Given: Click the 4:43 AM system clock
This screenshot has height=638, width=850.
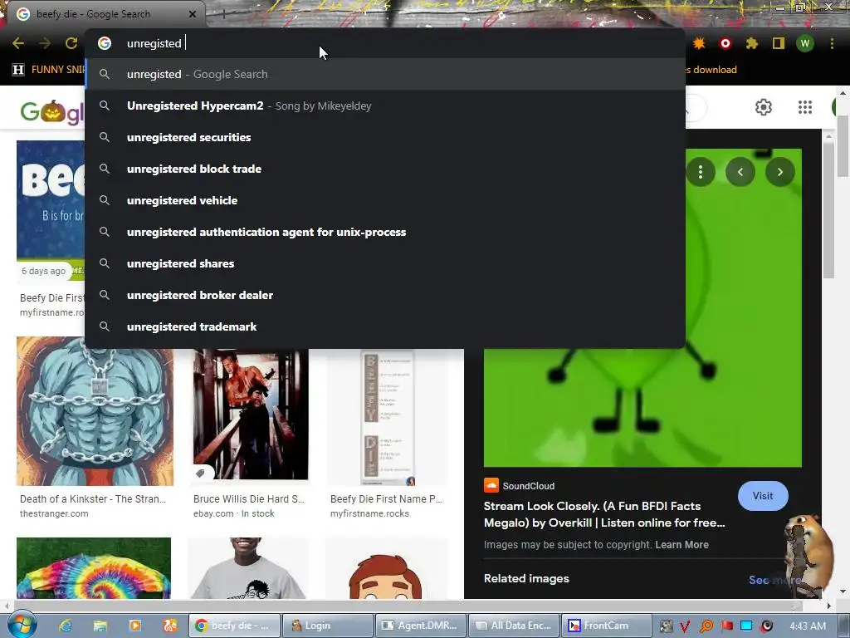Looking at the screenshot, I should (808, 626).
